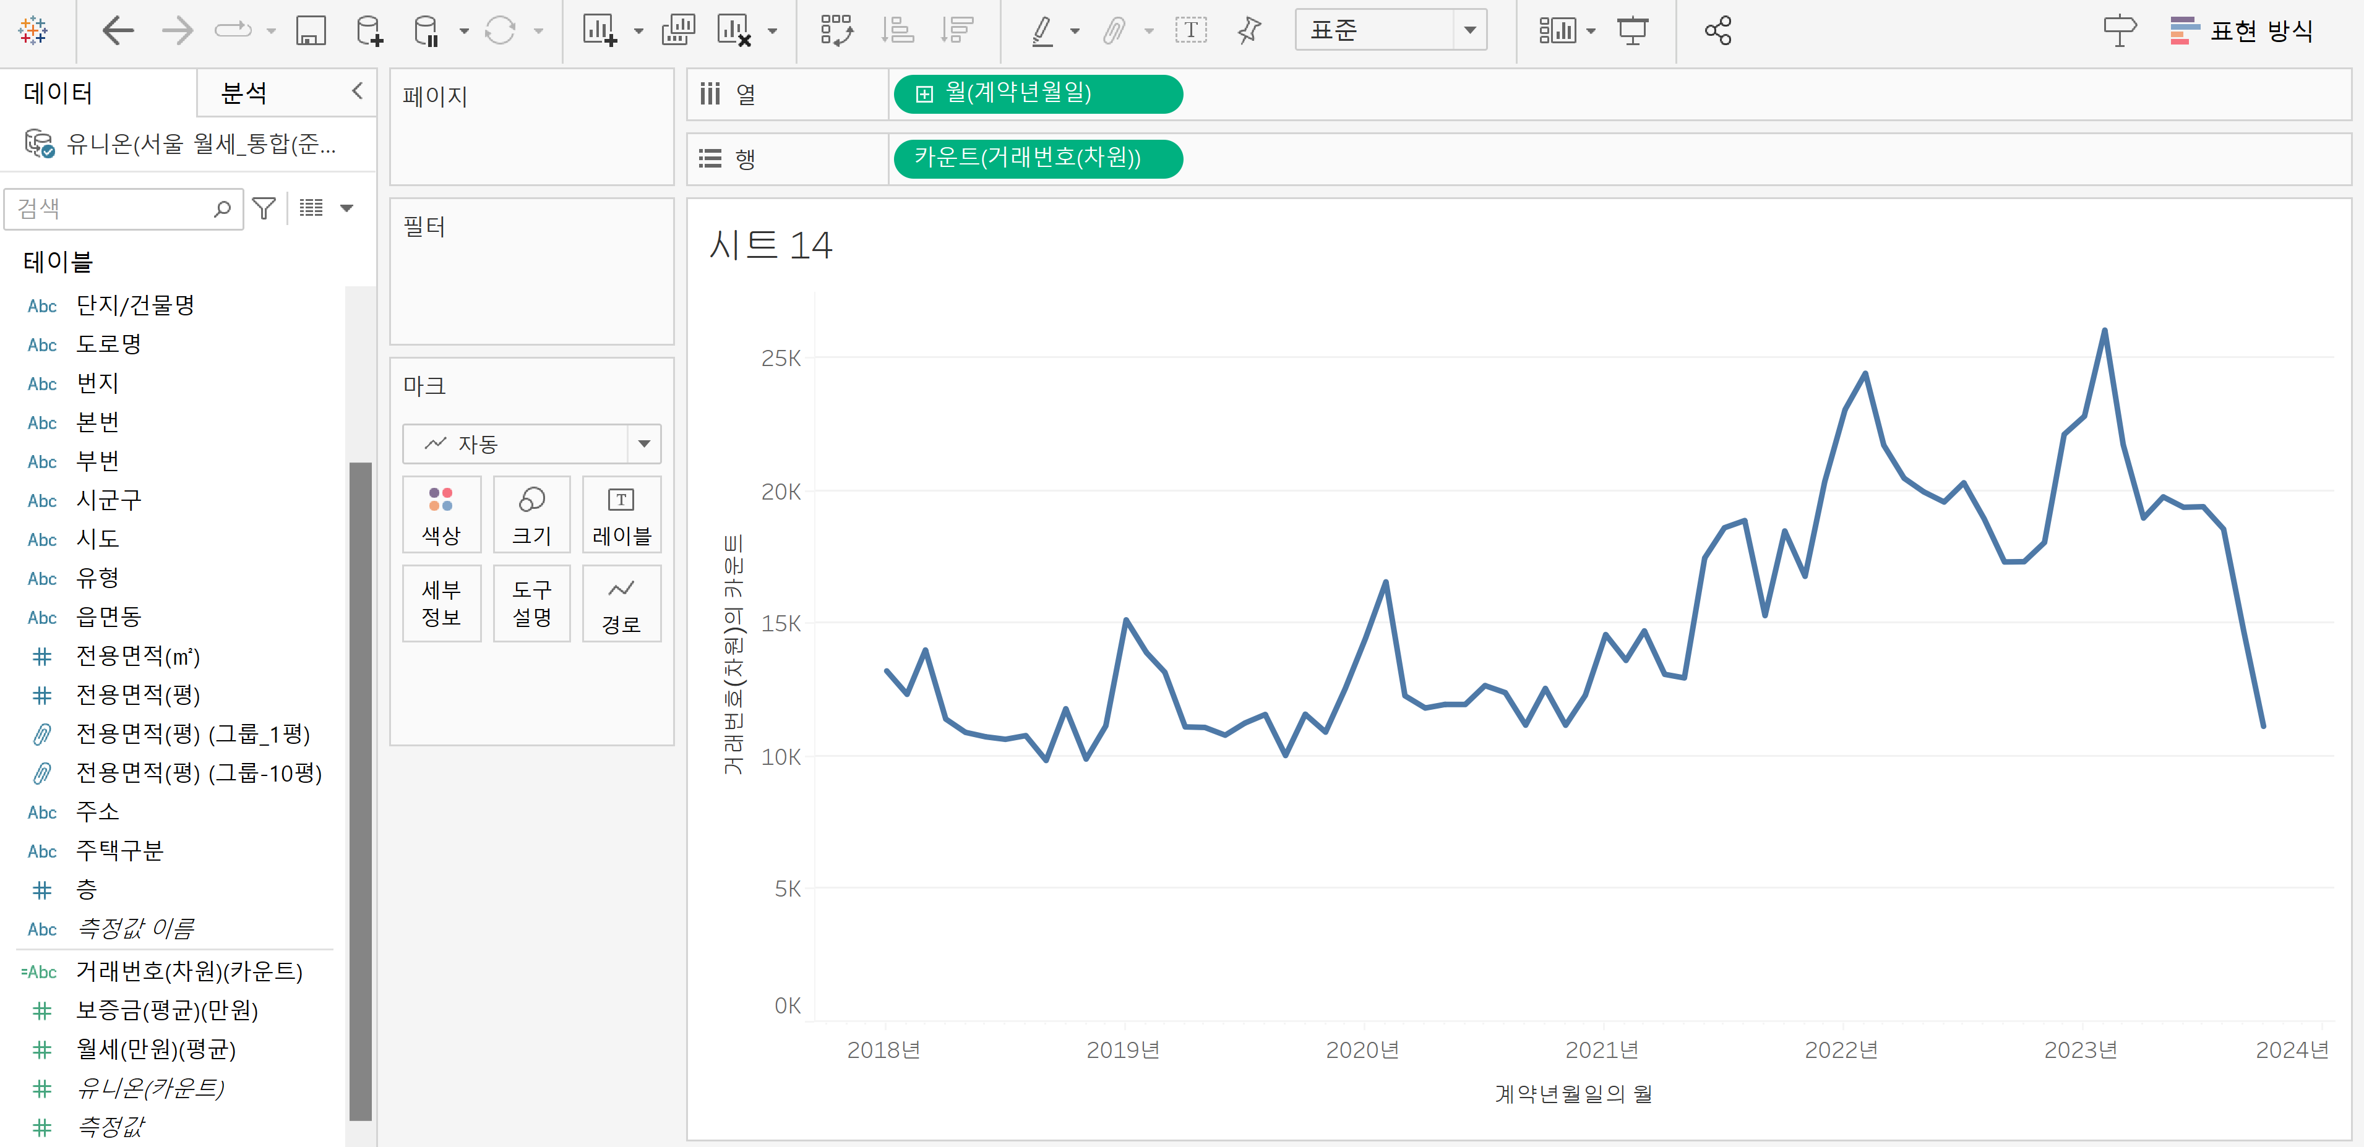
Task: Switch to the 데이터 tab
Action: pyautogui.click(x=59, y=93)
